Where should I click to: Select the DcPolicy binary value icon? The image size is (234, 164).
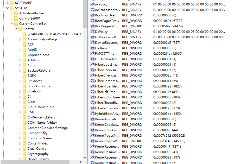pos(92,32)
